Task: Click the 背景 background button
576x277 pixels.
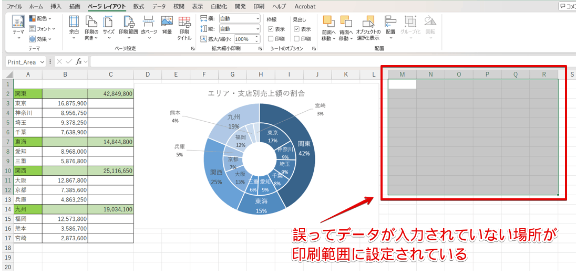Action: (x=167, y=25)
